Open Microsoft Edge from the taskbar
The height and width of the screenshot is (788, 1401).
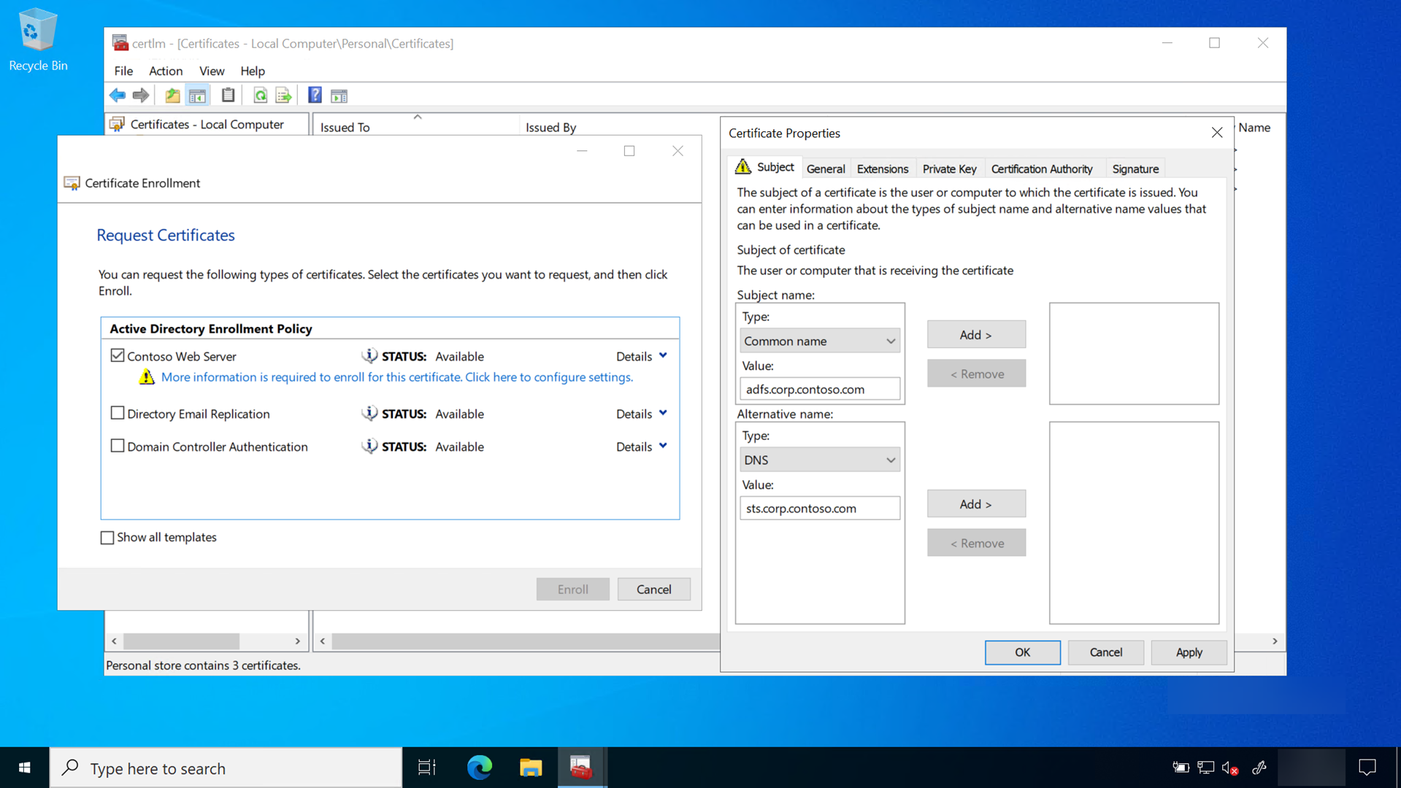click(x=480, y=768)
